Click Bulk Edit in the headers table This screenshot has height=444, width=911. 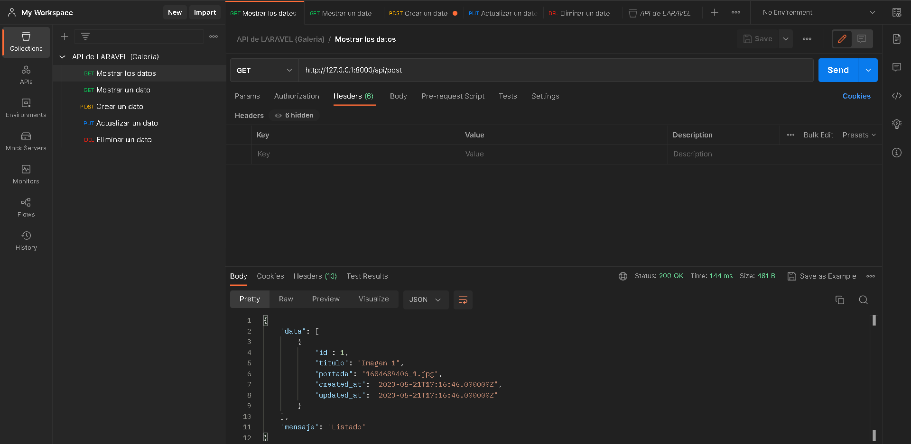click(818, 135)
